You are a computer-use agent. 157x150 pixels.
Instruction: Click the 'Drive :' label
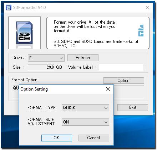click(19, 58)
